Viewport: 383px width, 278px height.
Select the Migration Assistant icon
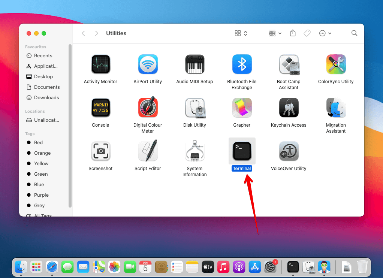336,108
